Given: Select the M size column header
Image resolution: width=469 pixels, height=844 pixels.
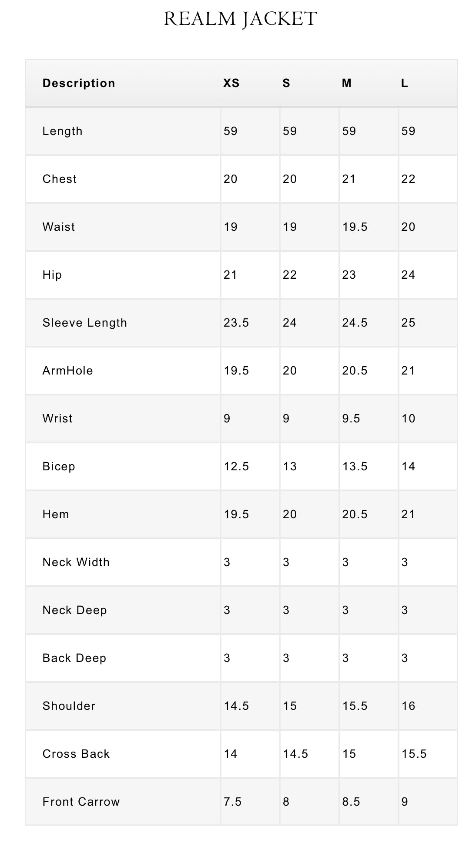Looking at the screenshot, I should tap(346, 83).
